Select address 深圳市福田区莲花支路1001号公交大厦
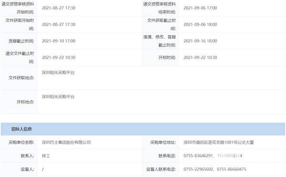Screen dimensions: 286x177 tap(218, 143)
